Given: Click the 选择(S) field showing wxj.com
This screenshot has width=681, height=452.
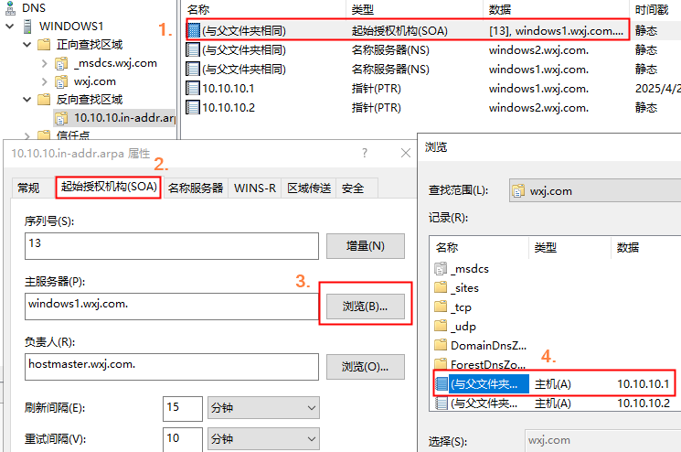Looking at the screenshot, I should point(602,440).
